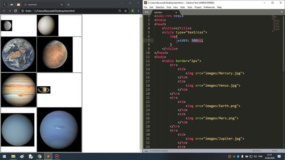Open the Find menu in Sublime Text
Screen dimensions: 285x160
pyautogui.click(x=169, y=7)
